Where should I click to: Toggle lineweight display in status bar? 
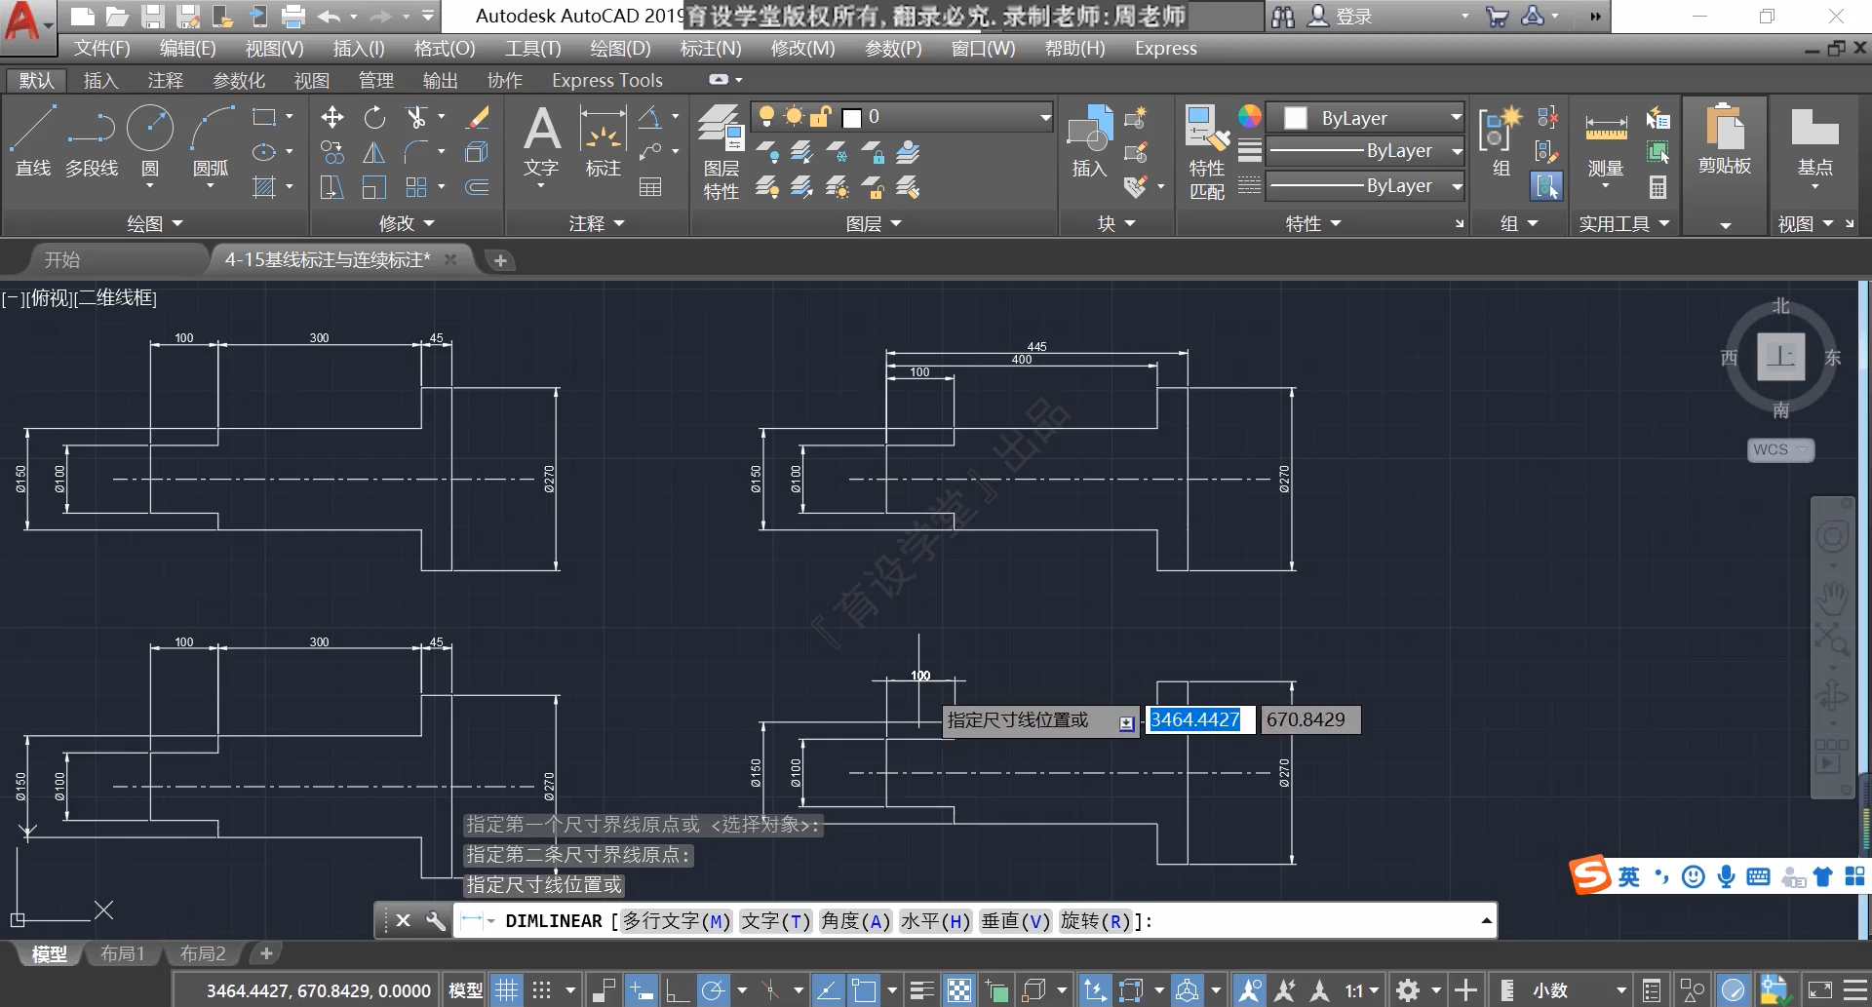pyautogui.click(x=921, y=990)
